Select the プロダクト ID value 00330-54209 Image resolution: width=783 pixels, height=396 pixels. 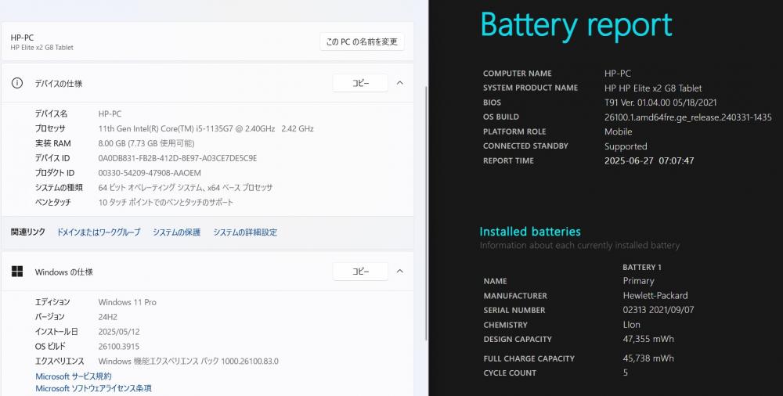[150, 173]
